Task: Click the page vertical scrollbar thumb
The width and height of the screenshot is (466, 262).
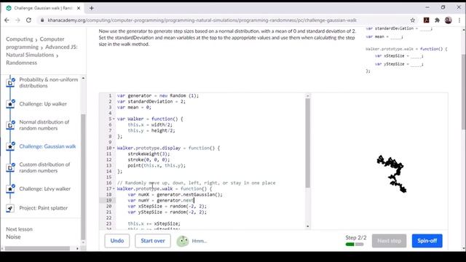Action: point(464,92)
